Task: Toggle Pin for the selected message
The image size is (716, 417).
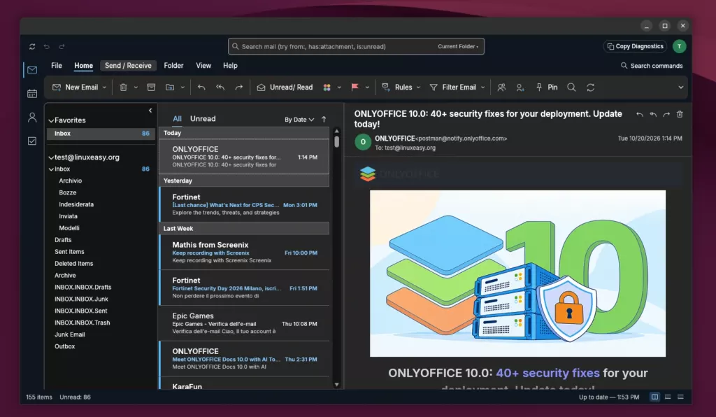Action: click(547, 87)
